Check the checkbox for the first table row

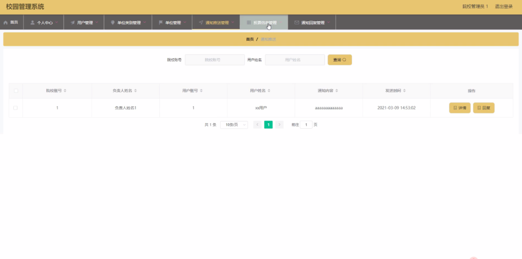[16, 108]
